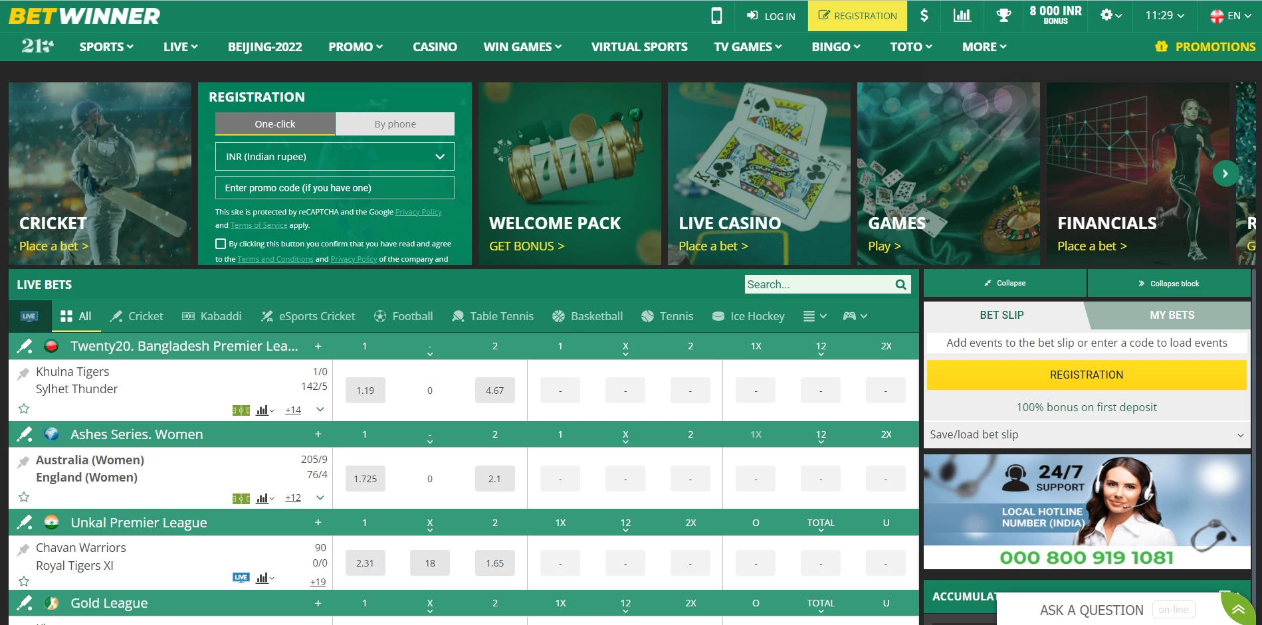Viewport: 1262px width, 625px height.
Task: Open statistics chart for England (Women) match
Action: pyautogui.click(x=265, y=498)
